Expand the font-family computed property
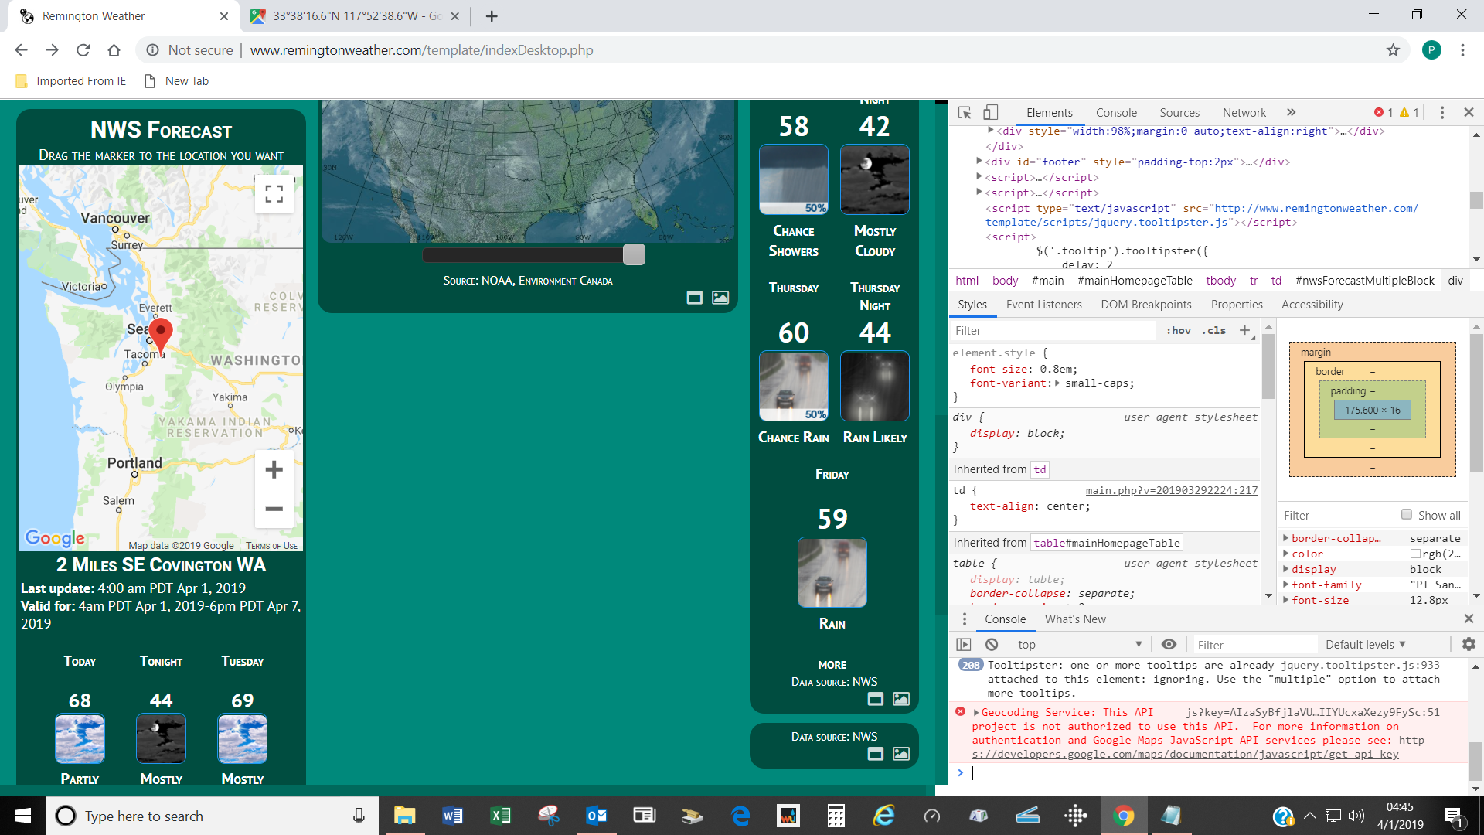 (x=1286, y=584)
